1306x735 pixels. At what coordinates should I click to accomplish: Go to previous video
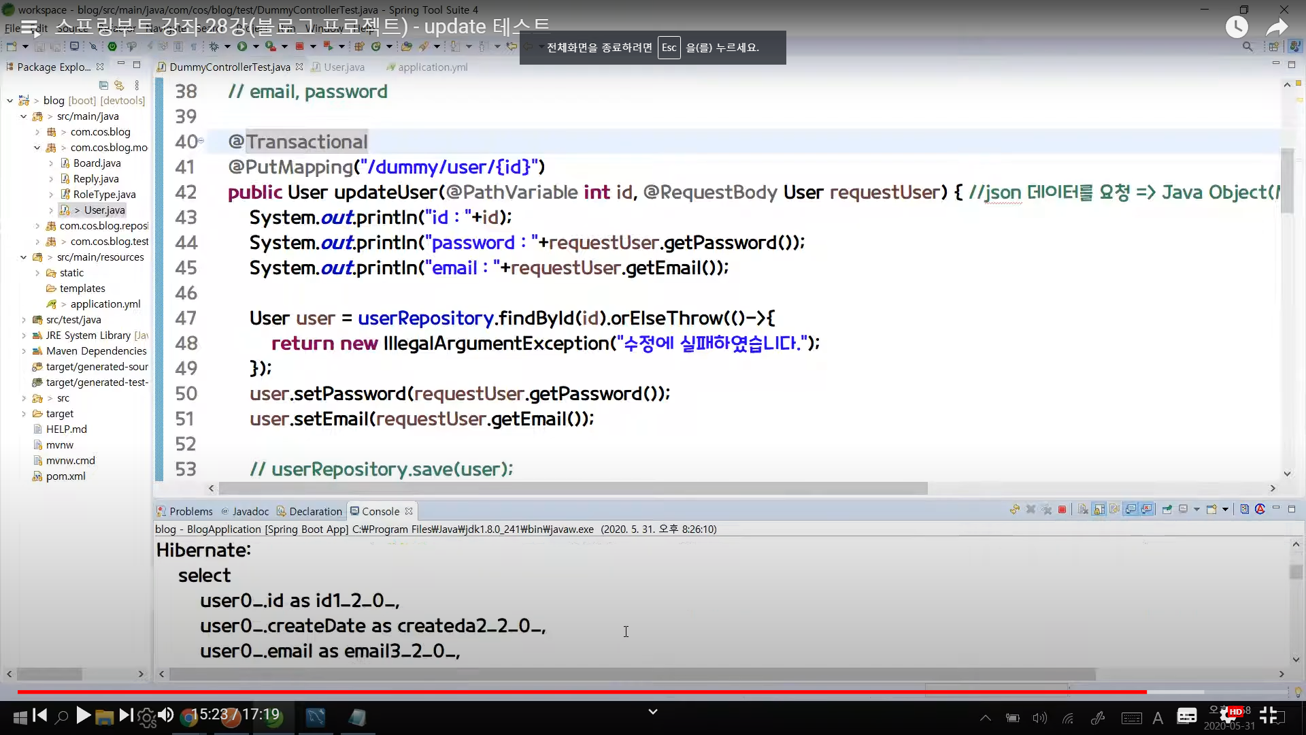pos(39,715)
